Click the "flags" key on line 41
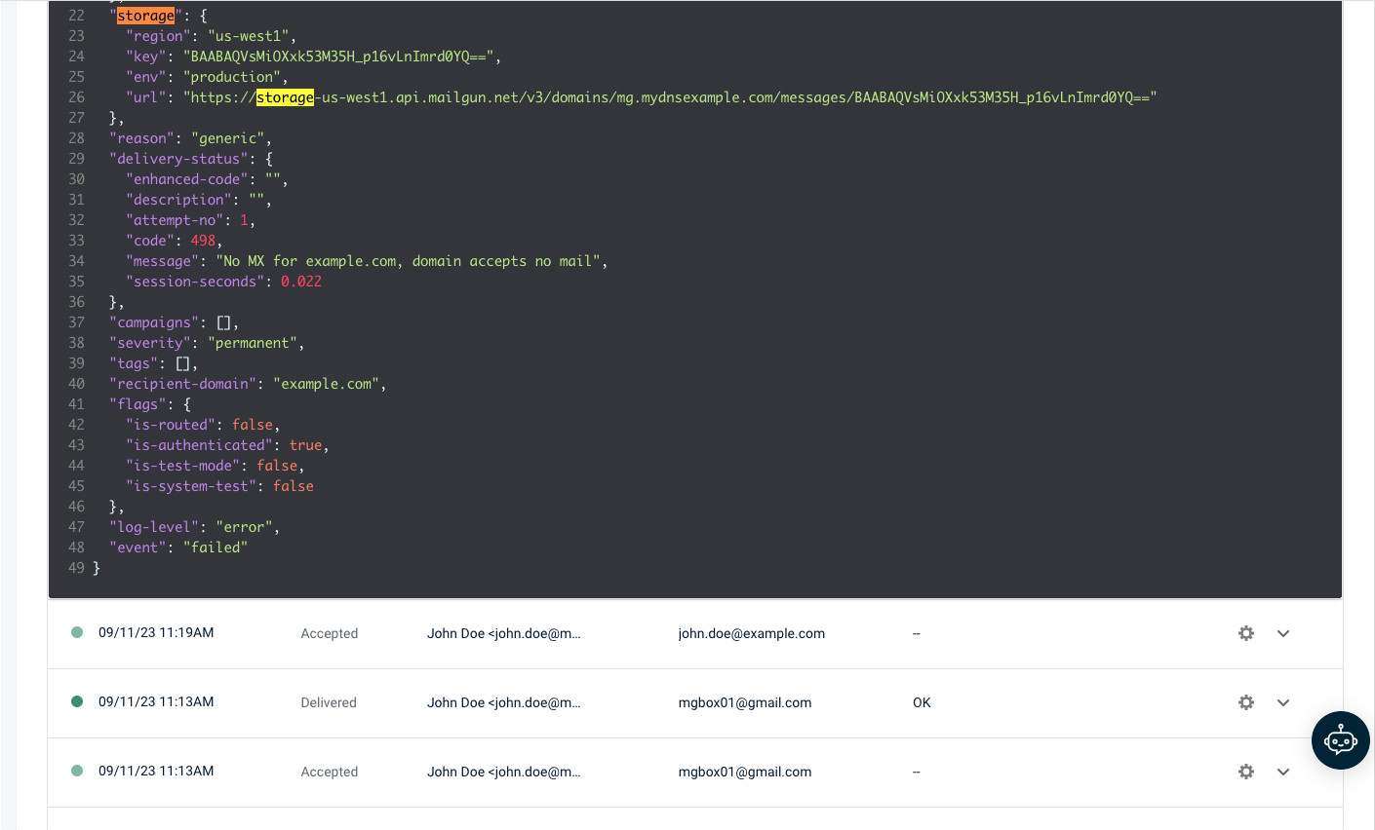The image size is (1375, 830). point(137,404)
